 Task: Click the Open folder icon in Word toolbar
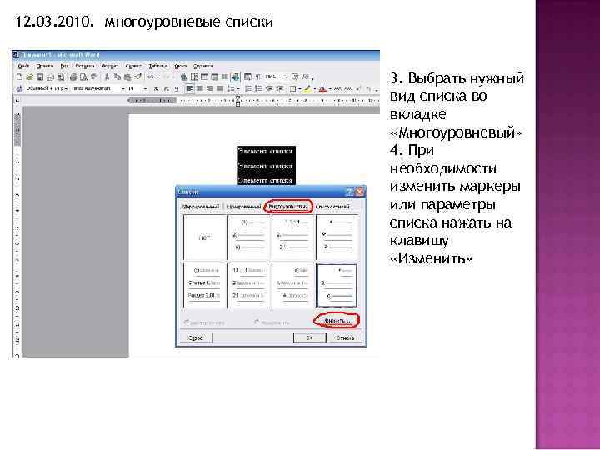tap(29, 77)
